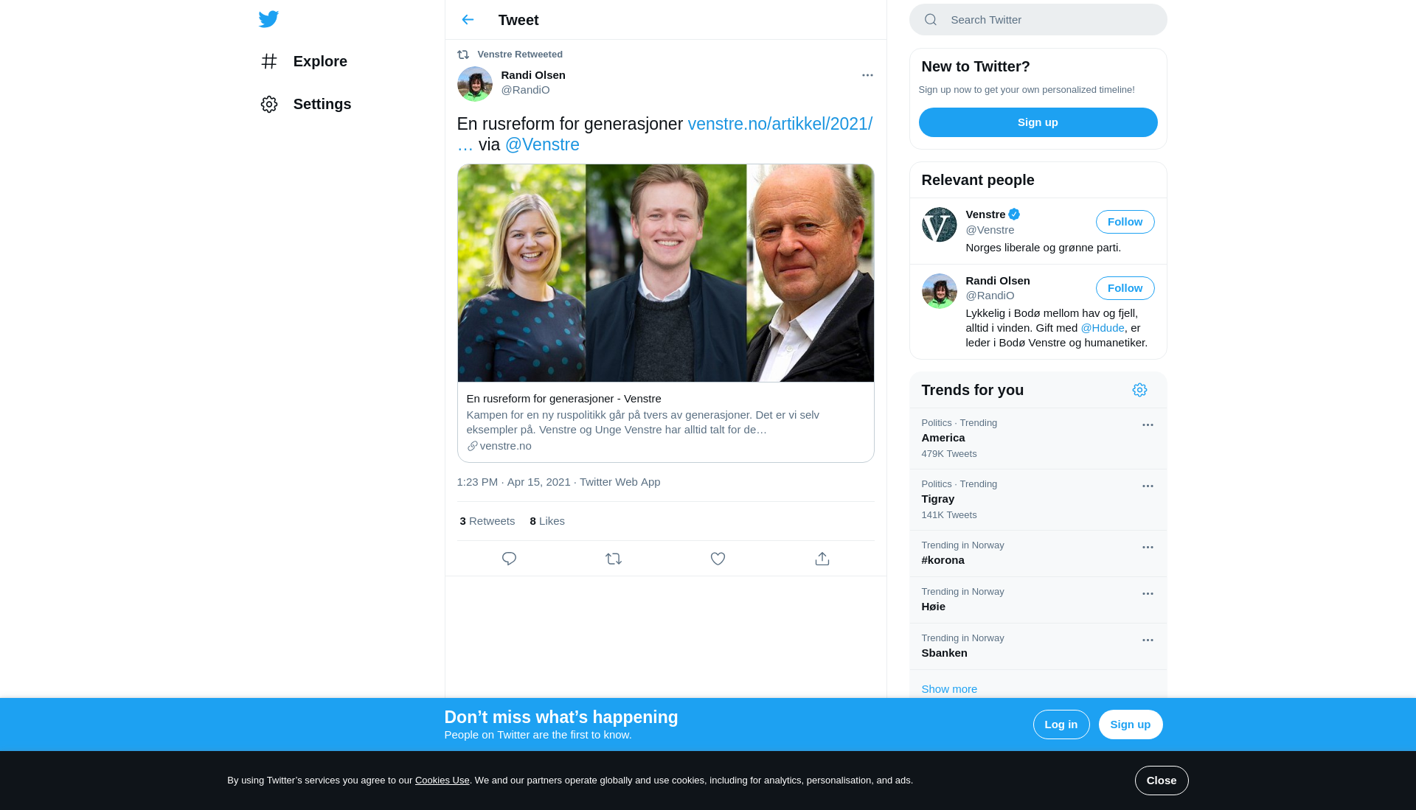The height and width of the screenshot is (810, 1416).
Task: Like the tweet with the heart icon
Action: [x=718, y=559]
